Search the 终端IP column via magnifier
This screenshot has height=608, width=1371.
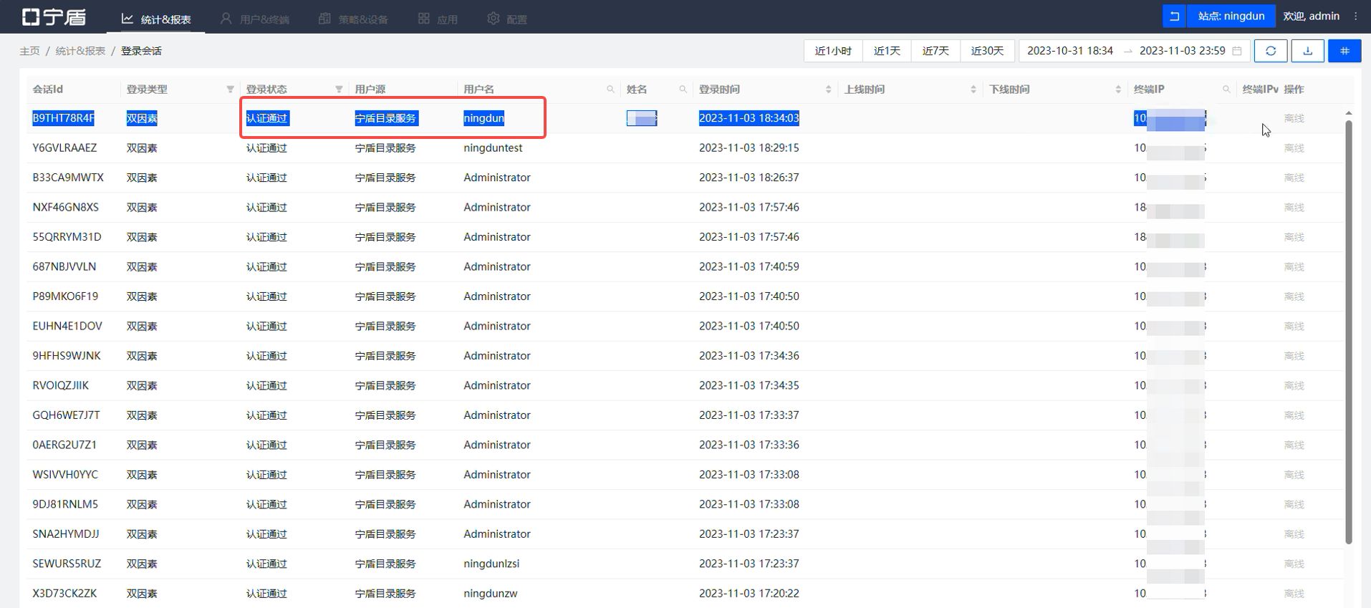pyautogui.click(x=1226, y=90)
